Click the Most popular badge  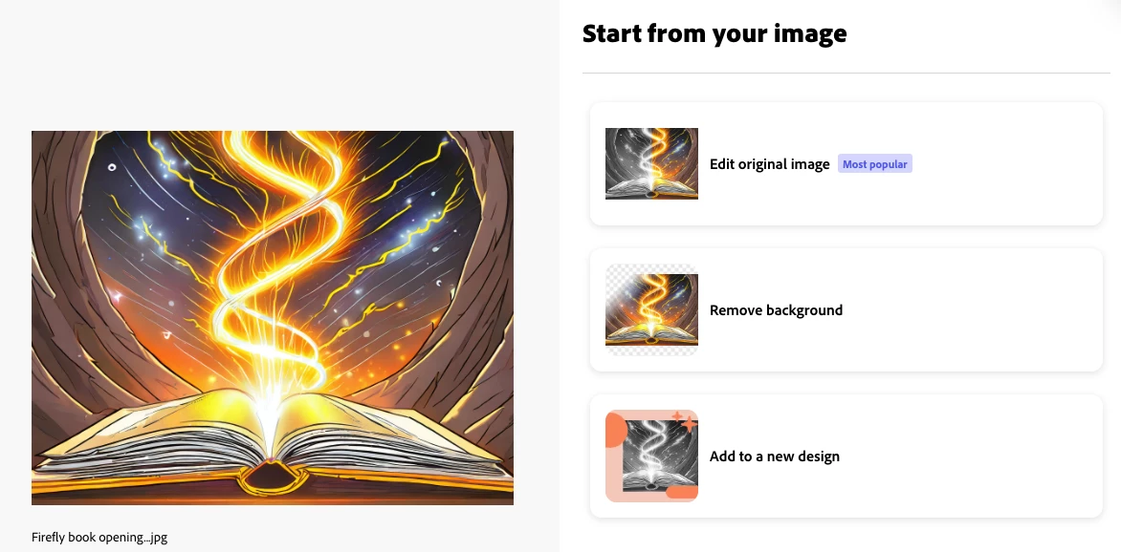(874, 164)
